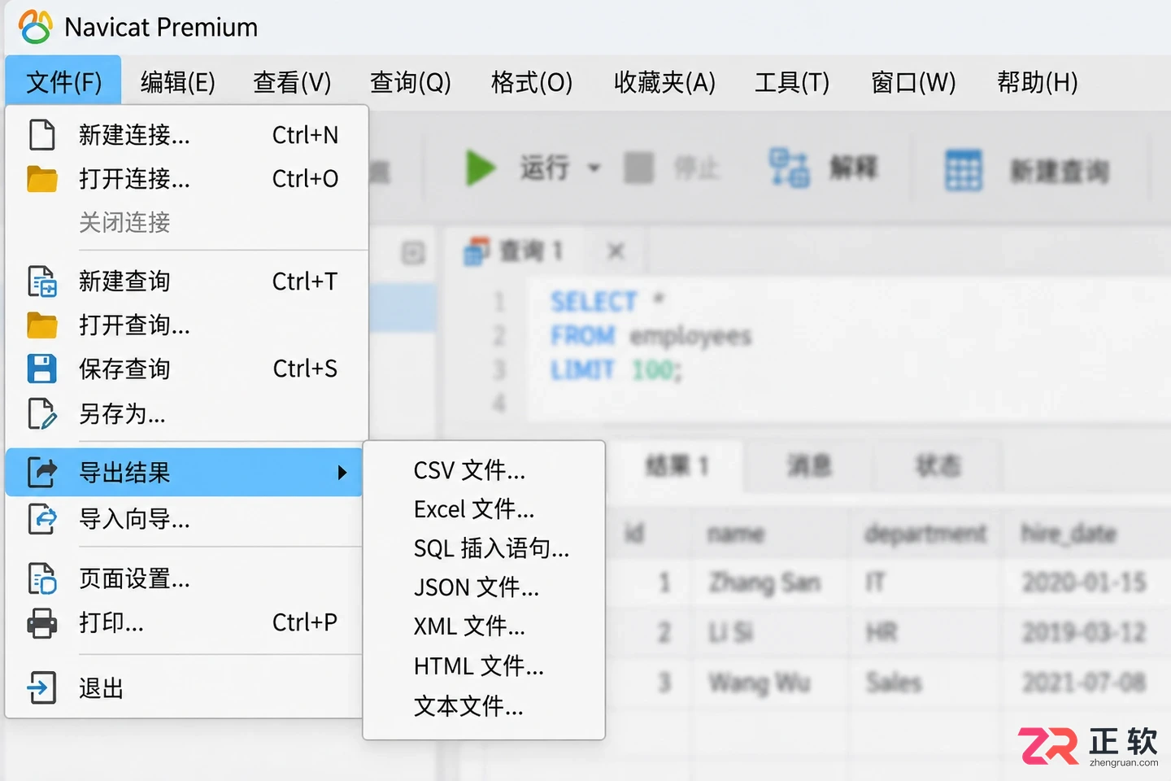Click the sidebar collapse box icon

click(x=413, y=253)
